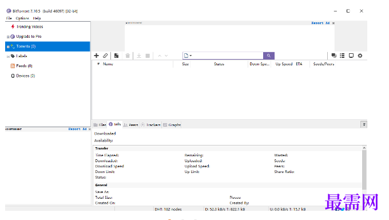
Task: Click the Upgrade to Pro logo icon
Action: pos(13,37)
